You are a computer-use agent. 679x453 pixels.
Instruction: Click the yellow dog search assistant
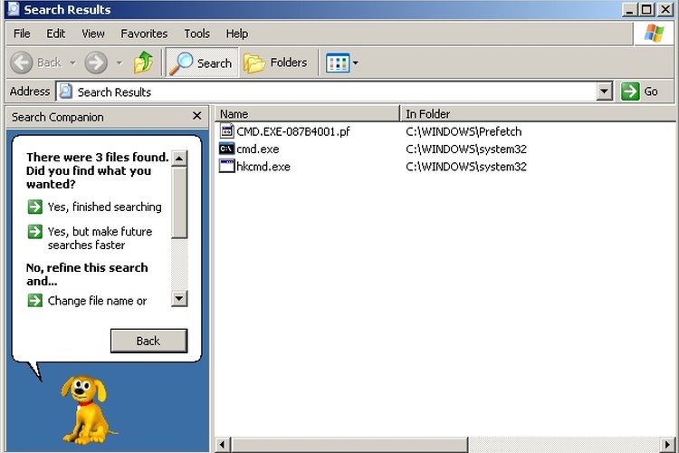coord(88,410)
